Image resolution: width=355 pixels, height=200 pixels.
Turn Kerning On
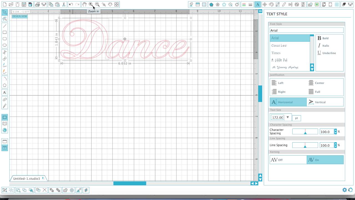pyautogui.click(x=325, y=160)
